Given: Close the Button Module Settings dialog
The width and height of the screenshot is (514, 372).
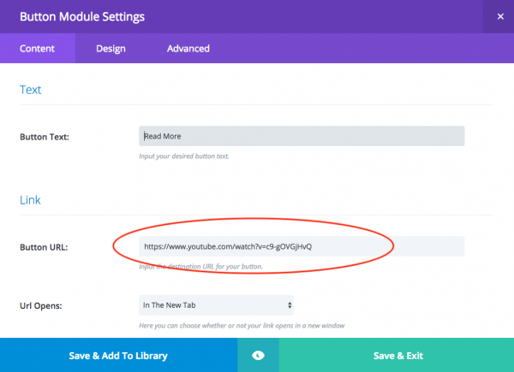Looking at the screenshot, I should tap(499, 16).
